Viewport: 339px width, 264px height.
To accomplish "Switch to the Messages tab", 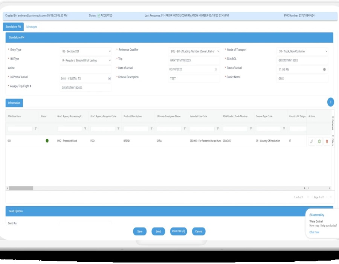I will coord(32,27).
